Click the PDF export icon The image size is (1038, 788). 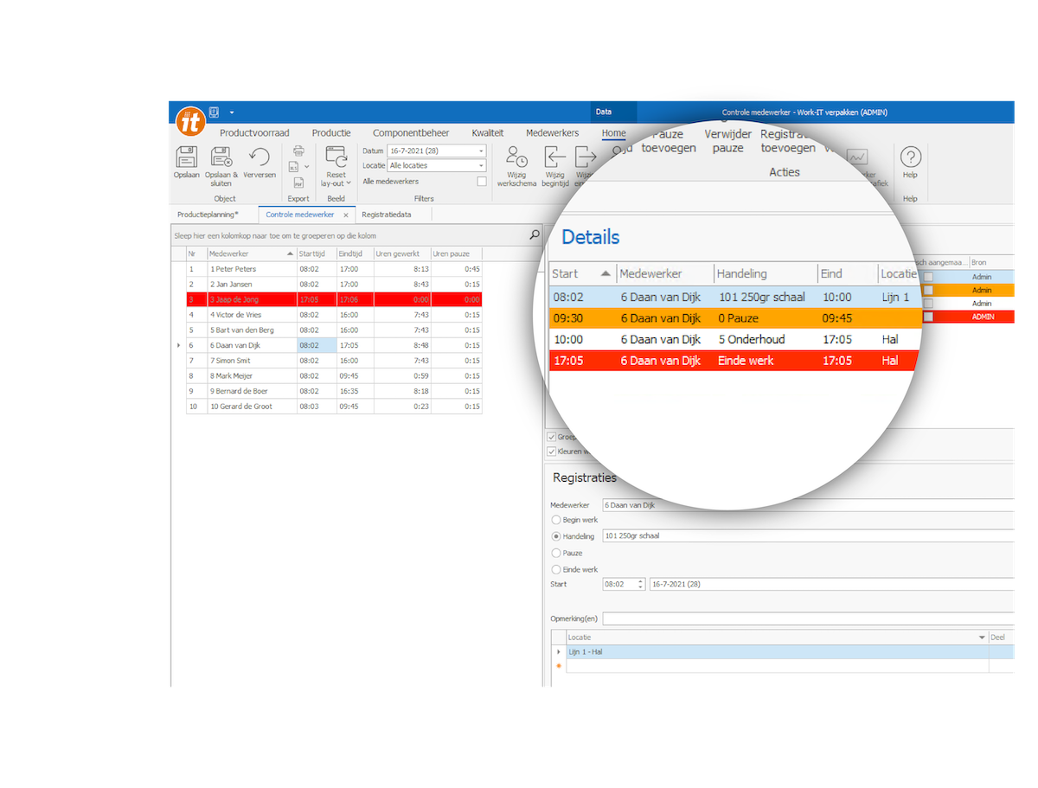coord(298,183)
